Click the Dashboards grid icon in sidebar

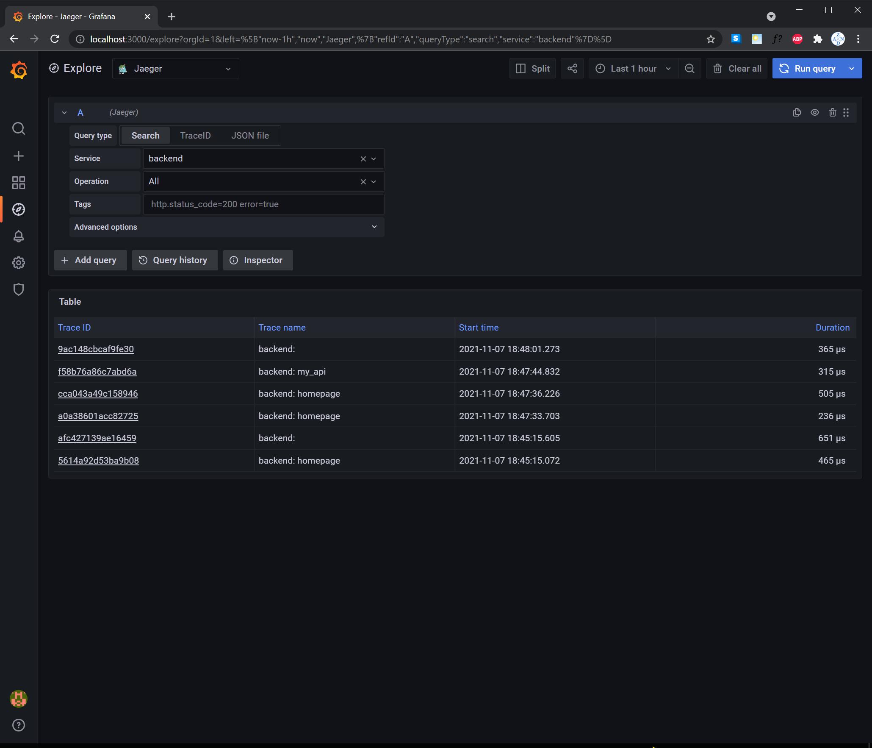point(19,183)
